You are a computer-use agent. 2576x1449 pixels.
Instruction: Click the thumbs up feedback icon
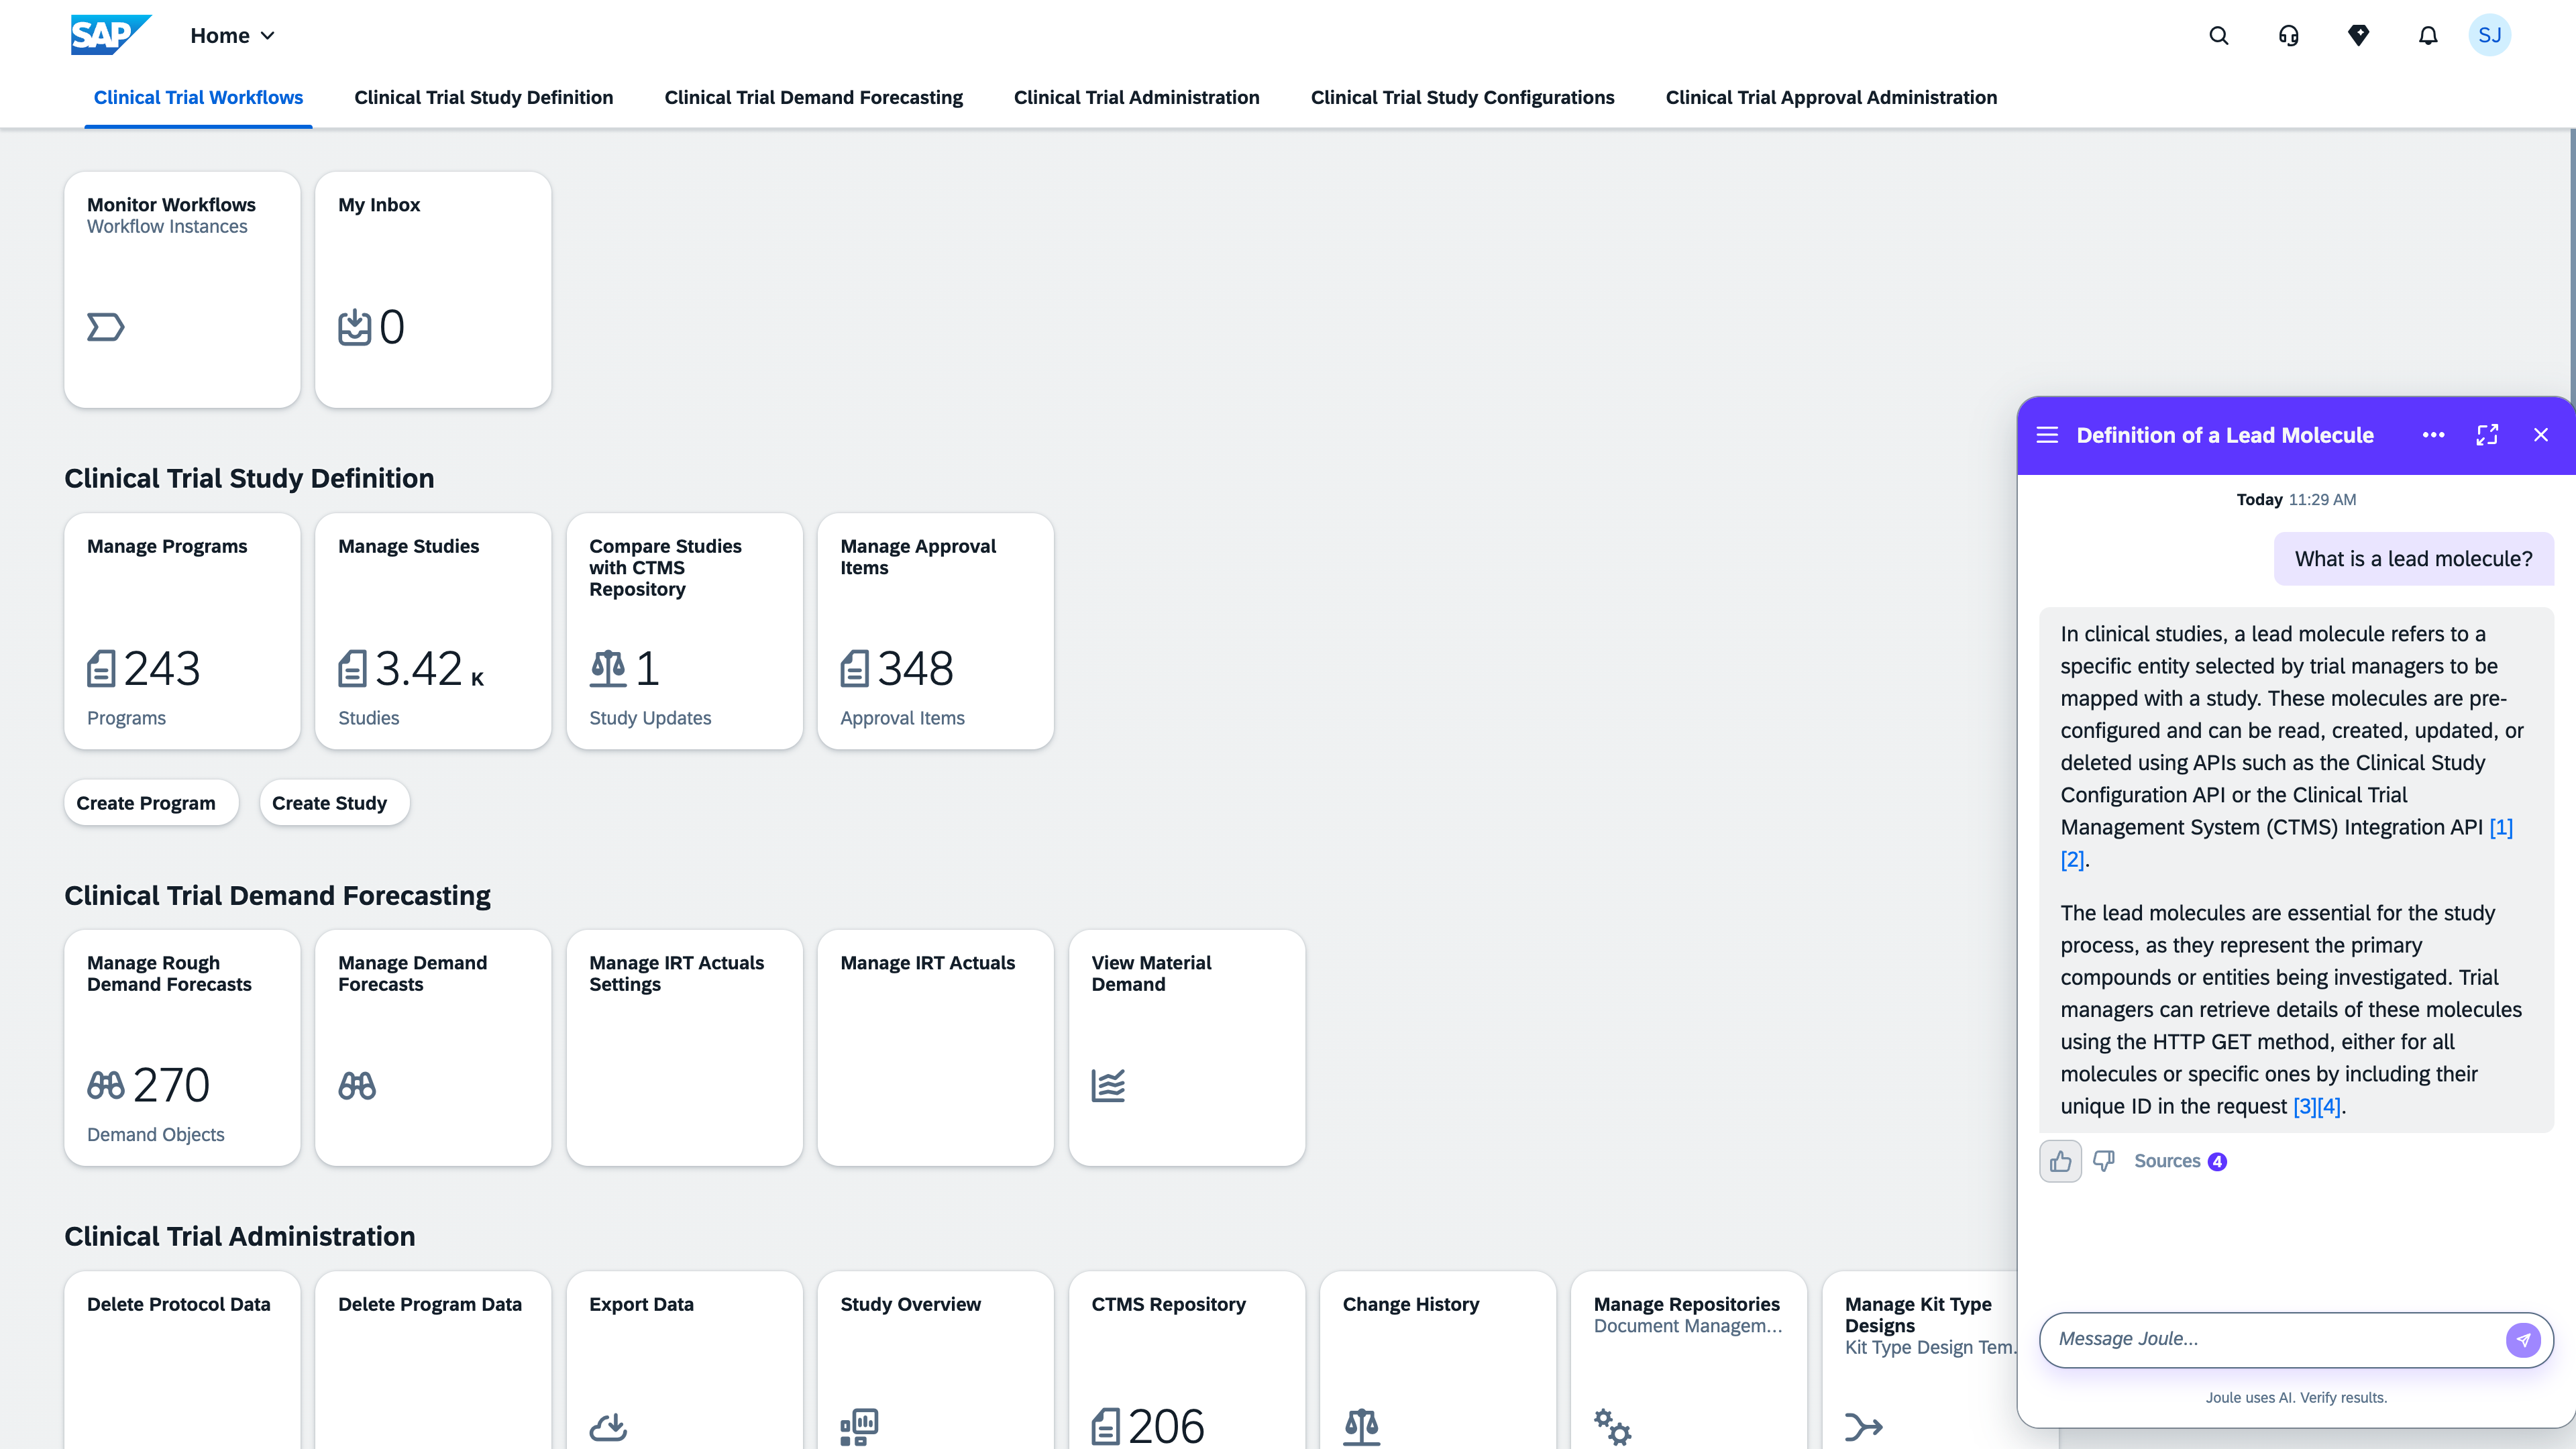(x=2060, y=1161)
